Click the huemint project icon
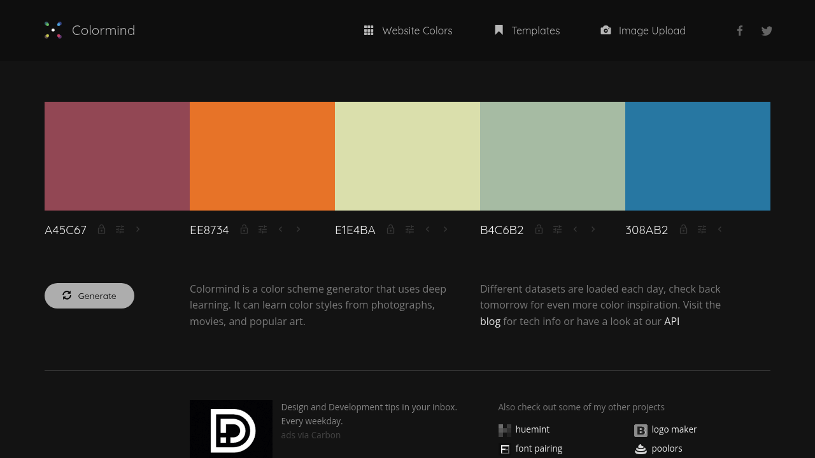Screen dimensions: 815x458 click(x=505, y=430)
